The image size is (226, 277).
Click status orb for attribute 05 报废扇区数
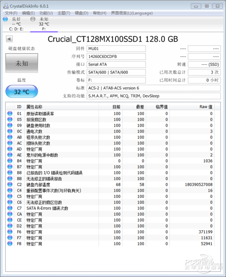coord(10,119)
